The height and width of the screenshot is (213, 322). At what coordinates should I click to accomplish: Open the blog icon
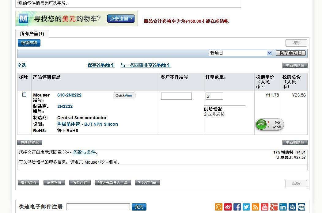click(301, 207)
